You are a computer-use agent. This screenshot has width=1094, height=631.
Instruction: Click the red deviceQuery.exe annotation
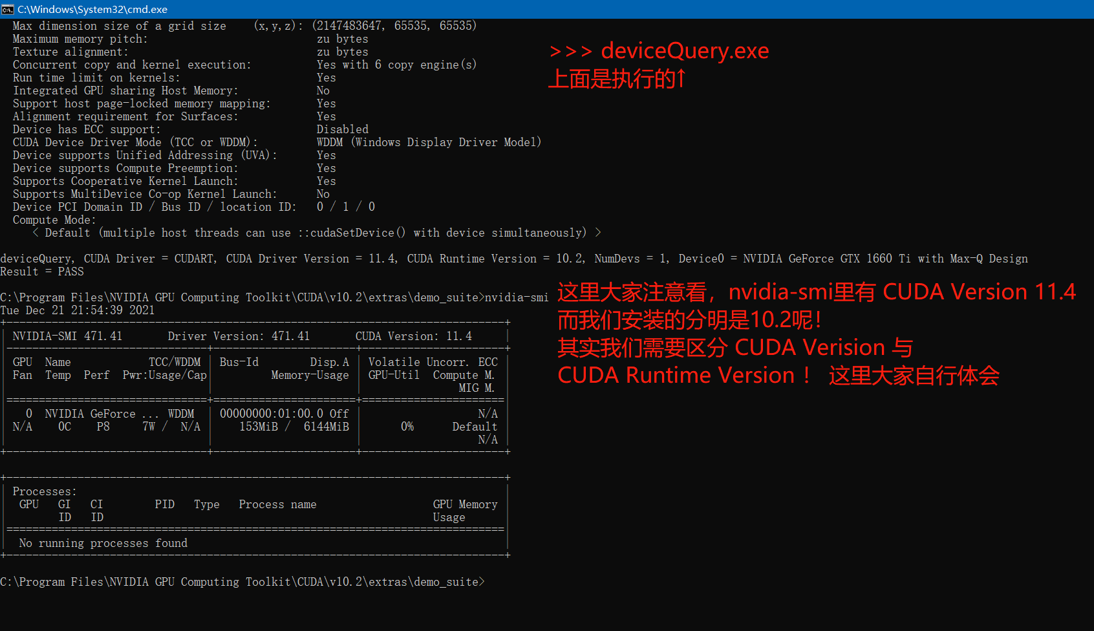[660, 50]
